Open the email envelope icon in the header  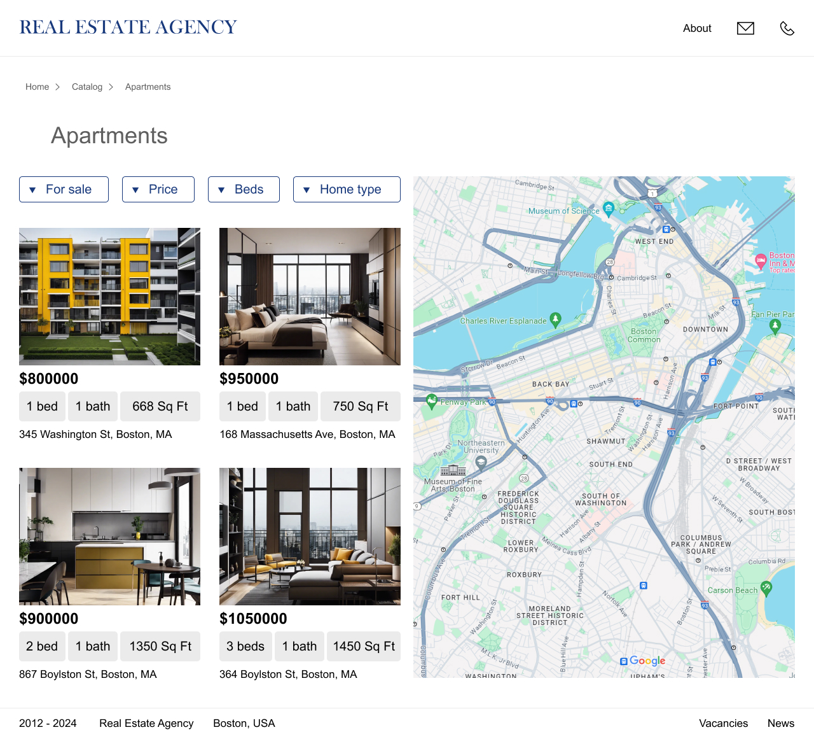point(745,28)
